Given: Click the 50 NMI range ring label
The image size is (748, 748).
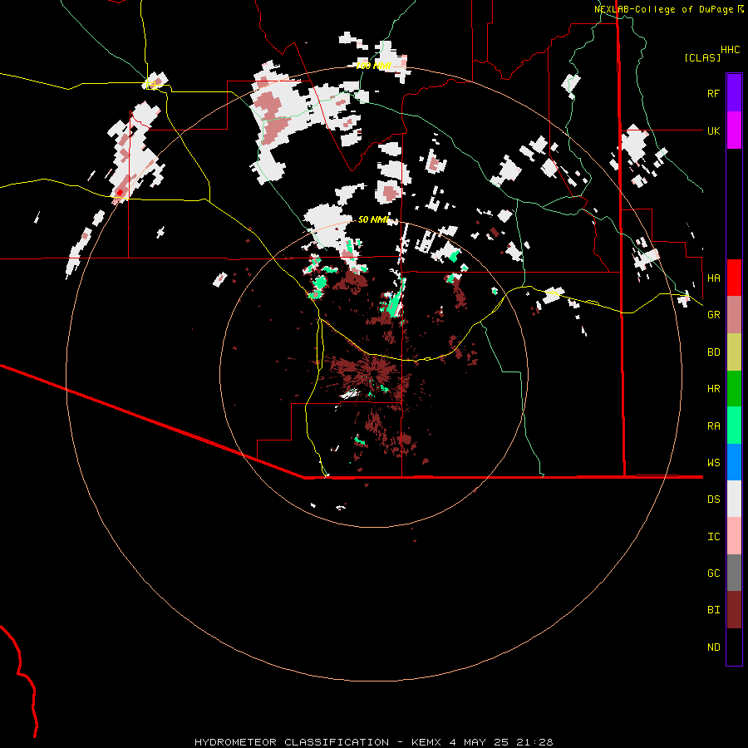Looking at the screenshot, I should point(373,219).
